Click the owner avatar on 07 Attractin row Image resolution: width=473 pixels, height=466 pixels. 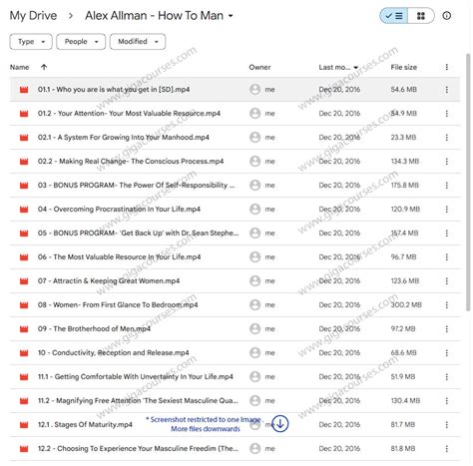point(255,281)
